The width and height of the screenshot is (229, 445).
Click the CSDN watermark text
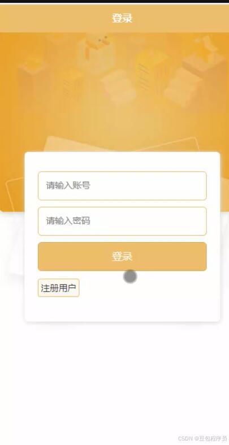click(185, 438)
